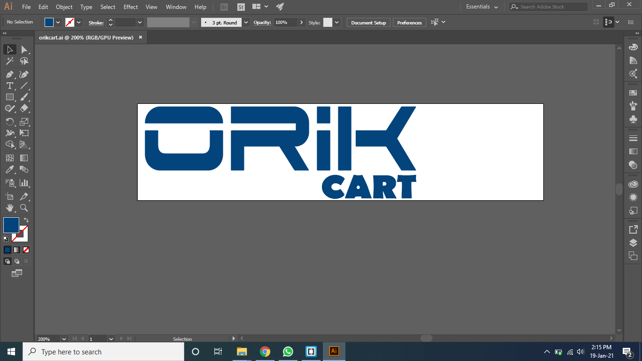Screen dimensions: 642x361
Task: Toggle GPU performance rocket icon
Action: [x=280, y=7]
